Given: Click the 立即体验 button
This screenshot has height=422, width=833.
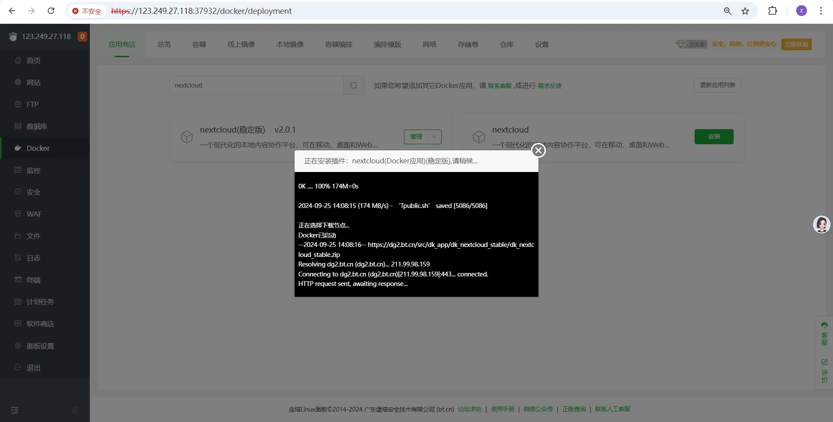Looking at the screenshot, I should [797, 44].
